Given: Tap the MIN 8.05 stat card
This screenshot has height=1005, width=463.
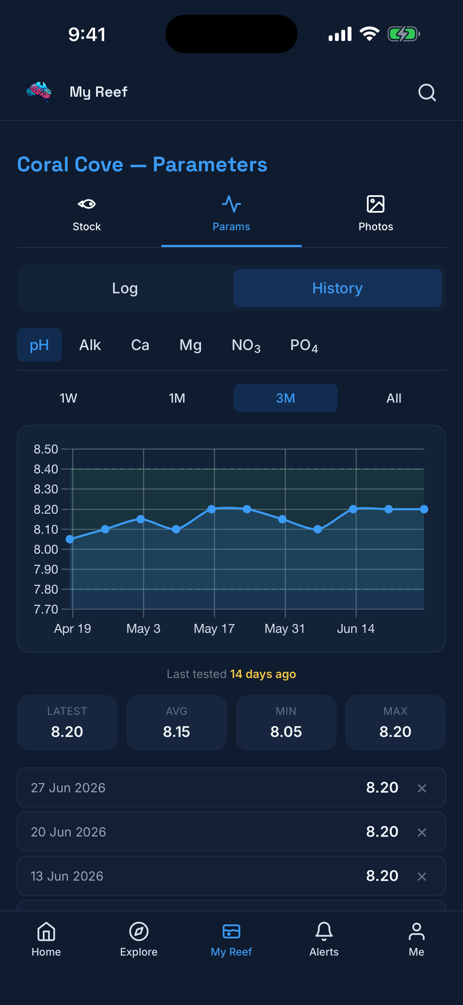Looking at the screenshot, I should pyautogui.click(x=286, y=723).
